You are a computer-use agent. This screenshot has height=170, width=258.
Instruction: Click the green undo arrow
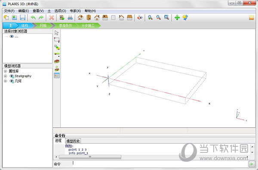pos(33,18)
